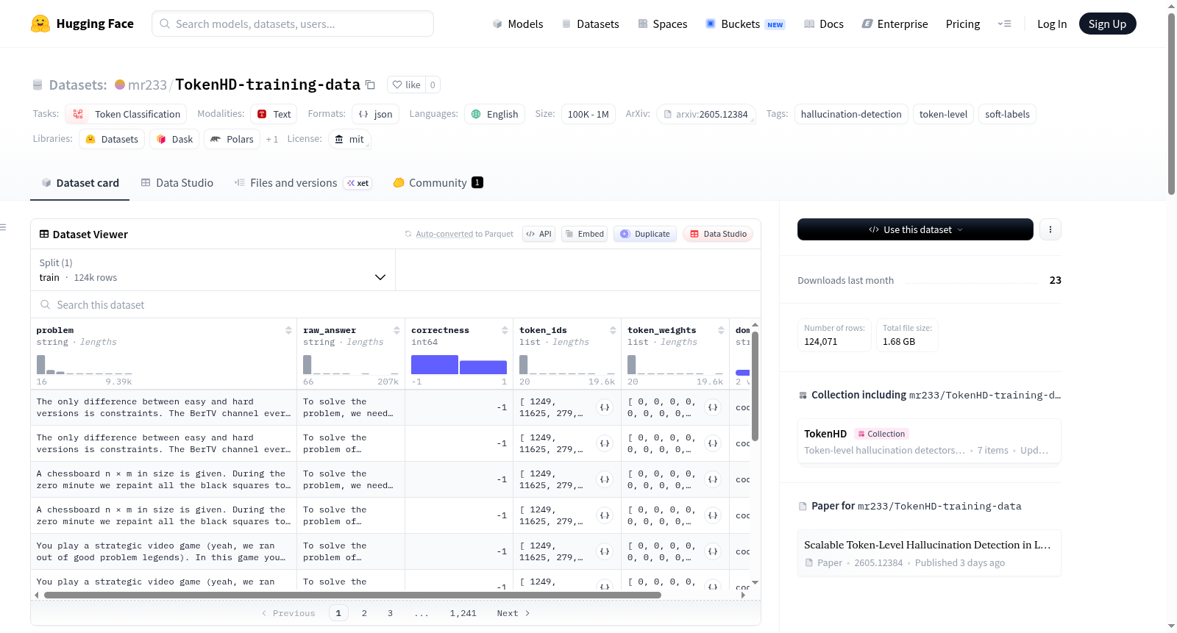1177x633 pixels.
Task: Click the API button in Dataset Viewer
Action: (x=538, y=234)
